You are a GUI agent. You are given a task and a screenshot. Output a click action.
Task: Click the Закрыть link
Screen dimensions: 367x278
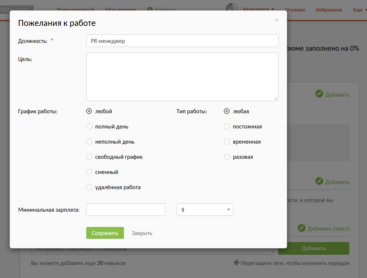[142, 233]
